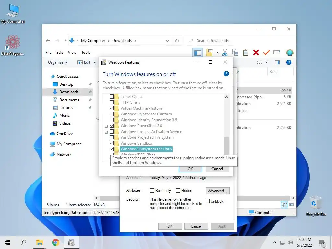The height and width of the screenshot is (249, 332).
Task: Refresh the Downloads folder view
Action: (x=177, y=41)
